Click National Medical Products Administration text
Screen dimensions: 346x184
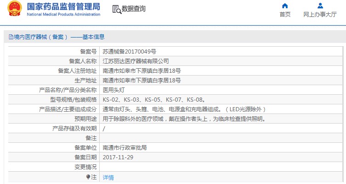coord(63,14)
